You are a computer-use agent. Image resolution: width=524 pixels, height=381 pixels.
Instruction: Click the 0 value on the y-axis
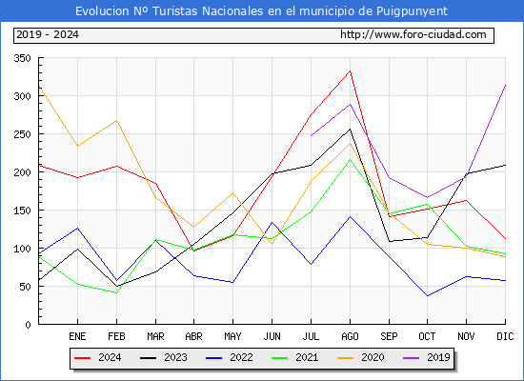(28, 325)
